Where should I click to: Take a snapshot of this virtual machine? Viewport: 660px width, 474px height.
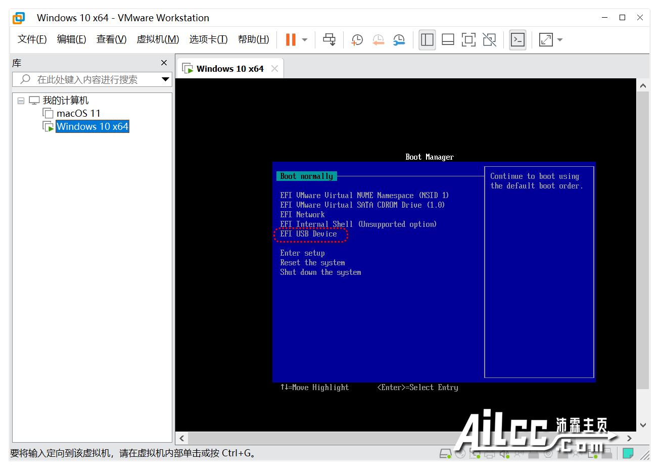pos(357,40)
